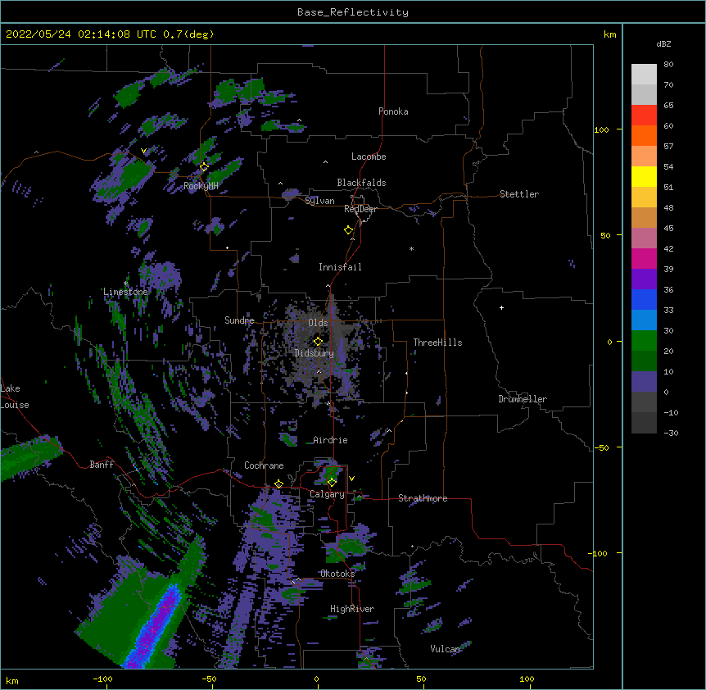Click the Vulcan town label

445,649
